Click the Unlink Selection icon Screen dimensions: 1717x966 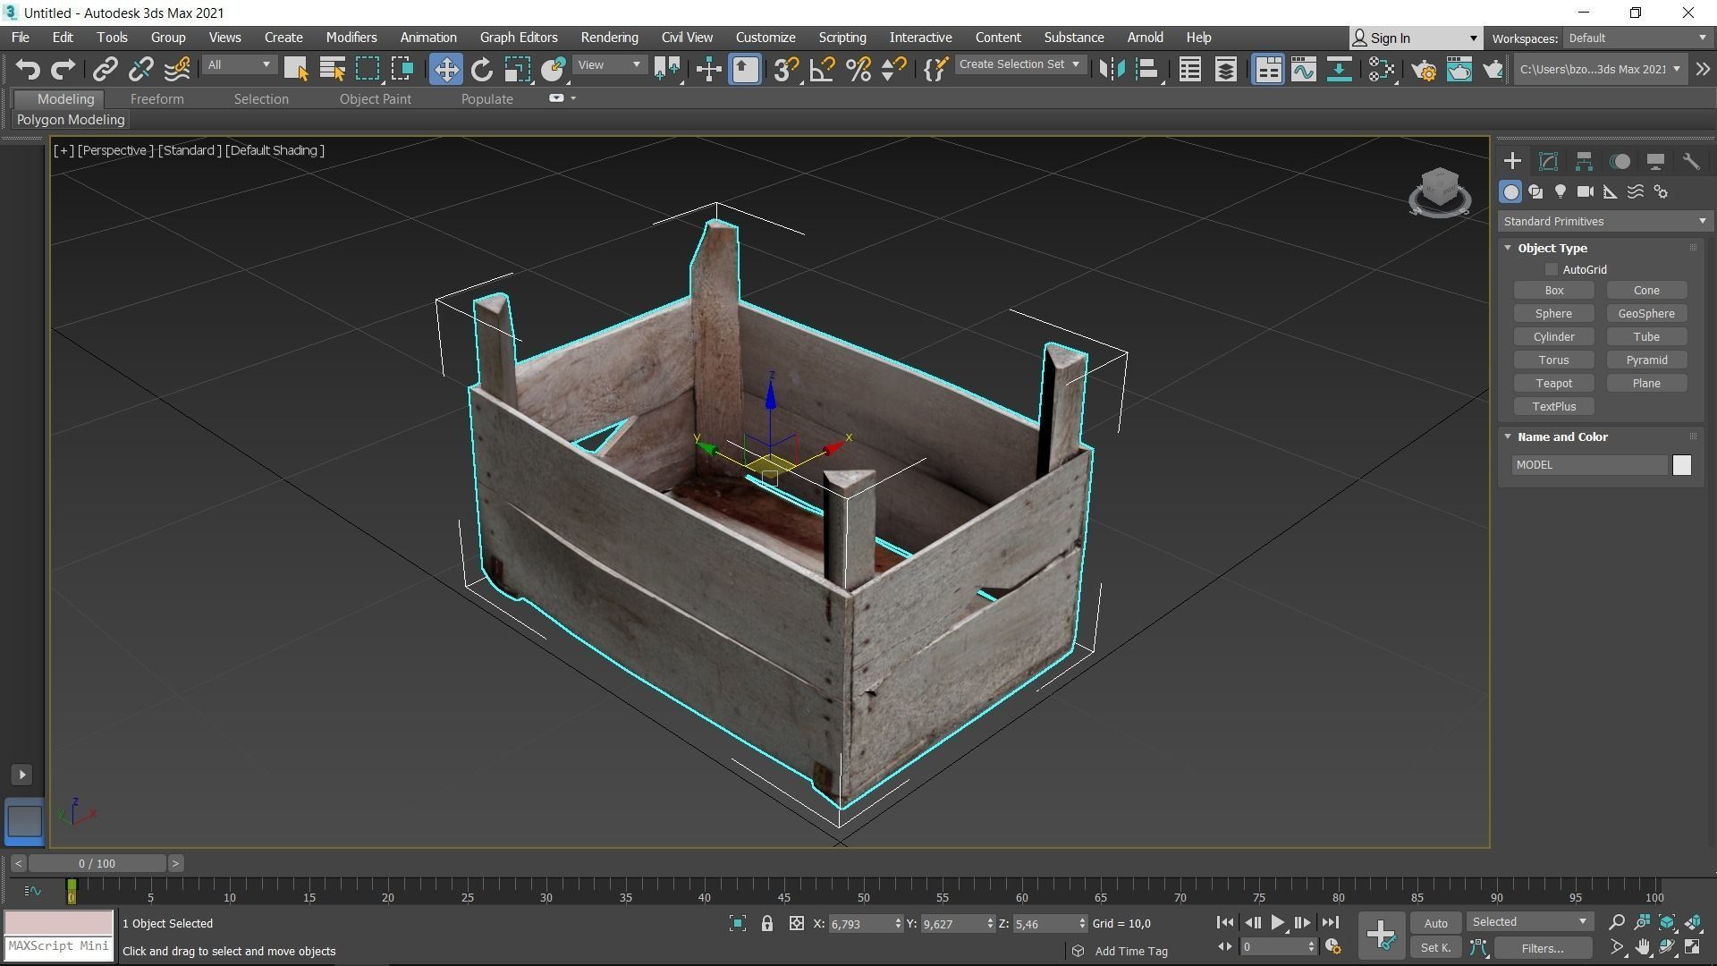(x=140, y=69)
